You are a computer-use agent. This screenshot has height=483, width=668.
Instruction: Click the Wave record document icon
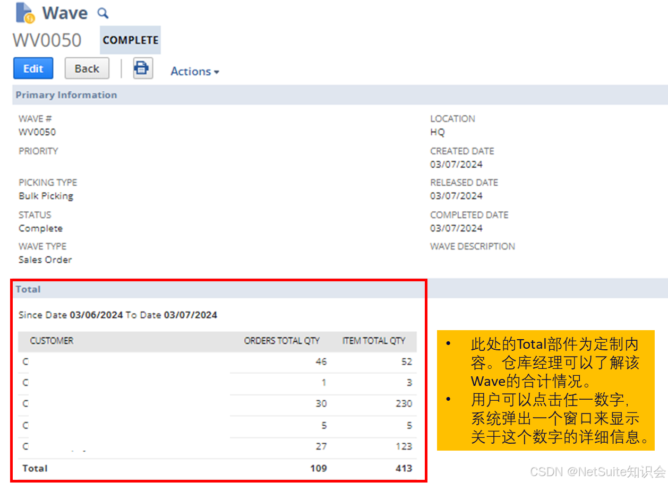[25, 13]
